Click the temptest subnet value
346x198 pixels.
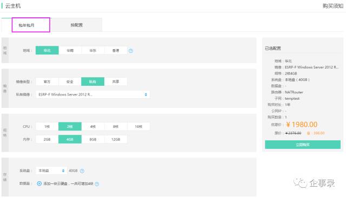pyautogui.click(x=292, y=98)
